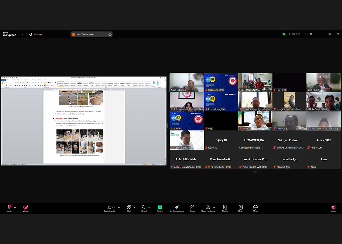Viewport: 342px width, 244px height.
Task: Pick the red font color swatch in Word
Action: tap(35, 85)
